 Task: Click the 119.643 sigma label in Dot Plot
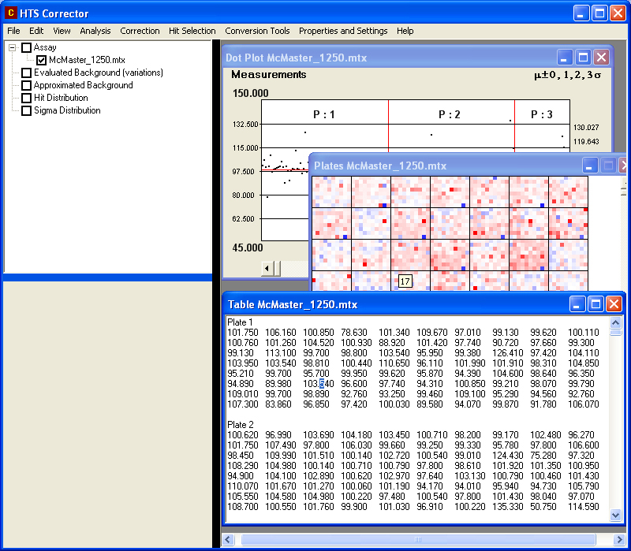click(x=586, y=142)
